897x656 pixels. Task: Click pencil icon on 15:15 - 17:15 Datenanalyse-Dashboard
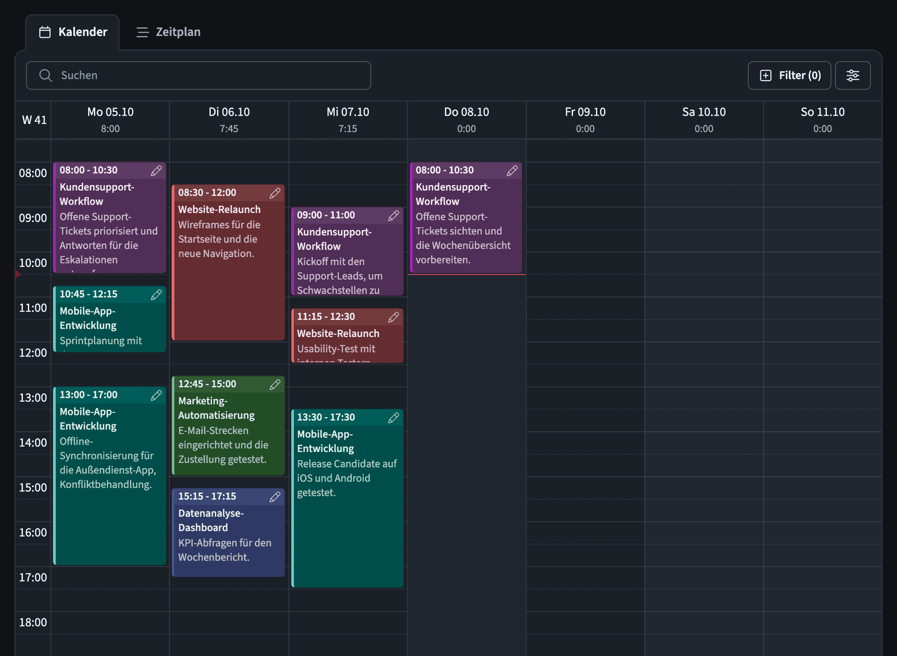(275, 497)
